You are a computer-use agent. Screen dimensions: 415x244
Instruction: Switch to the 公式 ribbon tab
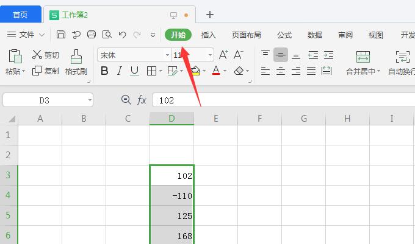point(284,35)
